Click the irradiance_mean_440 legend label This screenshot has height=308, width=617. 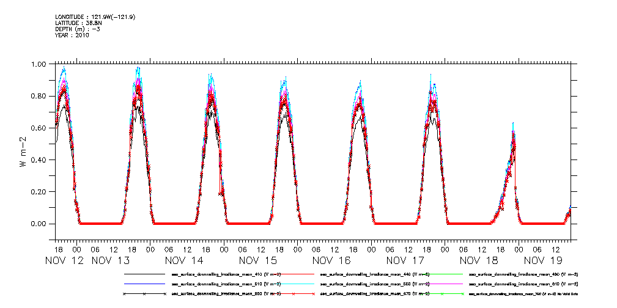click(x=375, y=274)
